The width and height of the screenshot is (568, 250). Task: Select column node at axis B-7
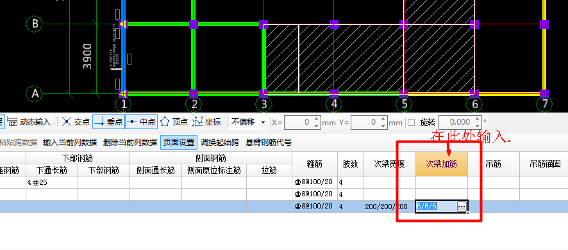pyautogui.click(x=544, y=24)
